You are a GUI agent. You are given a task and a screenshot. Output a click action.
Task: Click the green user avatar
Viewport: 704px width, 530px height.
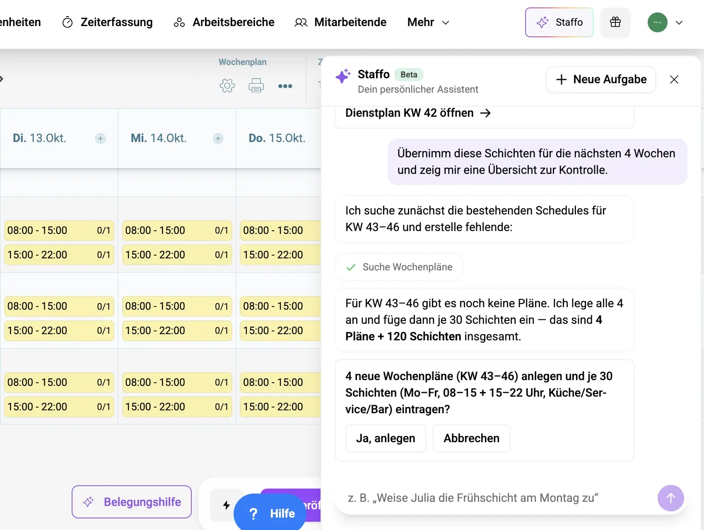(x=658, y=22)
